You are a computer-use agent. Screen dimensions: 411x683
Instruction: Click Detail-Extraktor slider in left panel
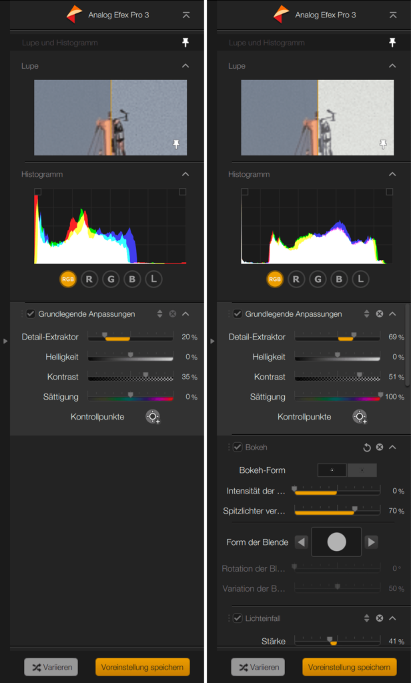point(130,337)
